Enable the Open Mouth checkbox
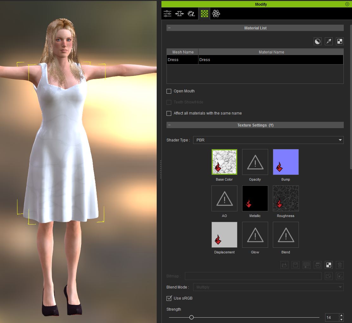This screenshot has width=352, height=323. click(x=169, y=91)
